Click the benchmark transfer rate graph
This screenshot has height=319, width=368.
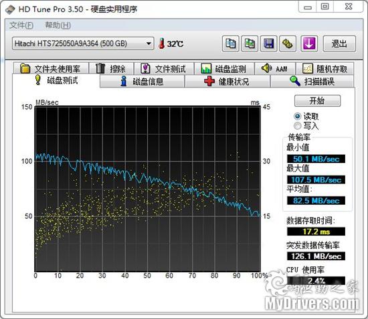[148, 189]
